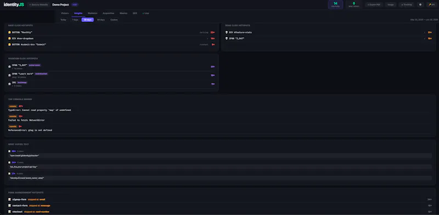439x215 pixels.
Task: Open the Acquisition tab
Action: (x=108, y=13)
